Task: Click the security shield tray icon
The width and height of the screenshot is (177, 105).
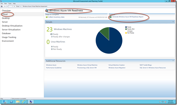Action: click(x=163, y=102)
